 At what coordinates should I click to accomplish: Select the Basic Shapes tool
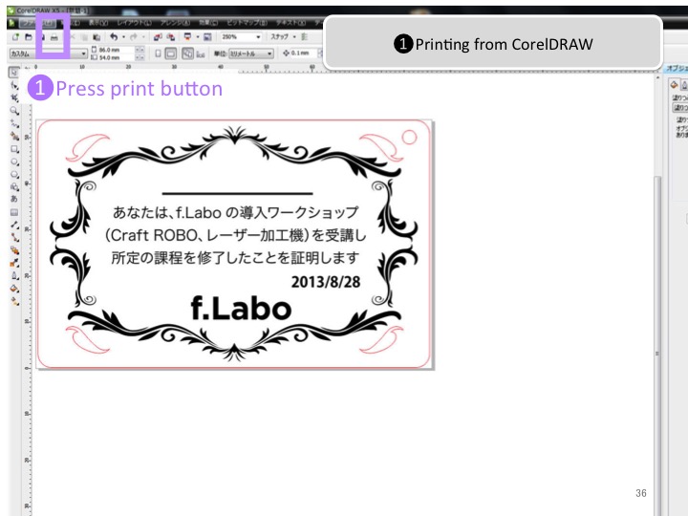click(14, 187)
